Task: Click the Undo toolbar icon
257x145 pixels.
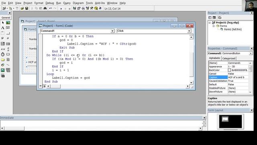Action: click(51, 8)
